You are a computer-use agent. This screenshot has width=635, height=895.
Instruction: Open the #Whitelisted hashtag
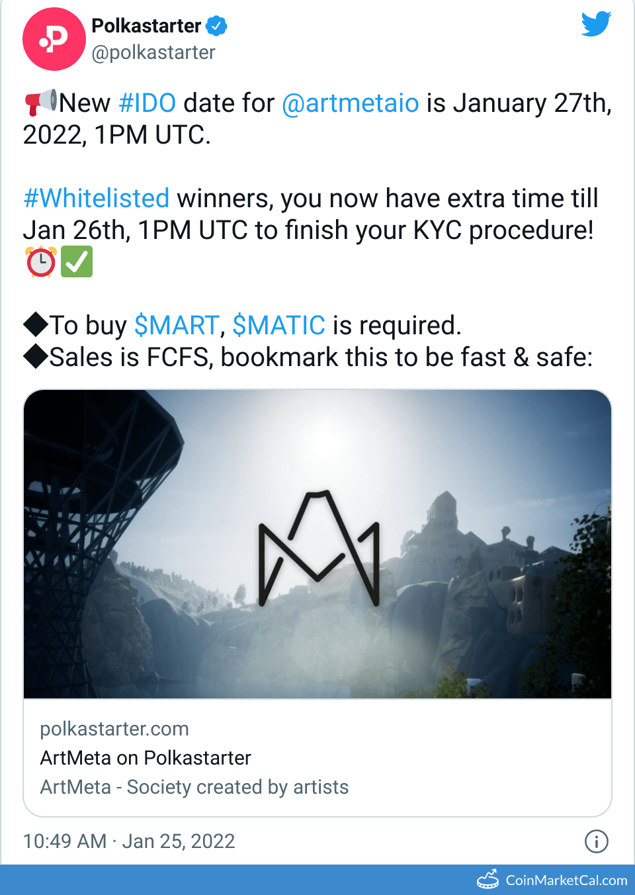97,199
